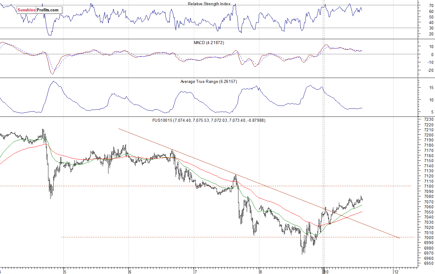Click the date label 12 on the time axis
Image resolution: width=435 pixels, height=274 pixels.
coord(396,272)
